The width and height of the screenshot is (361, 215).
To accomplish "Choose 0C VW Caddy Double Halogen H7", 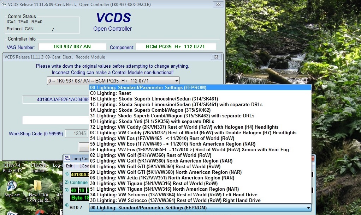I will 200,133.
